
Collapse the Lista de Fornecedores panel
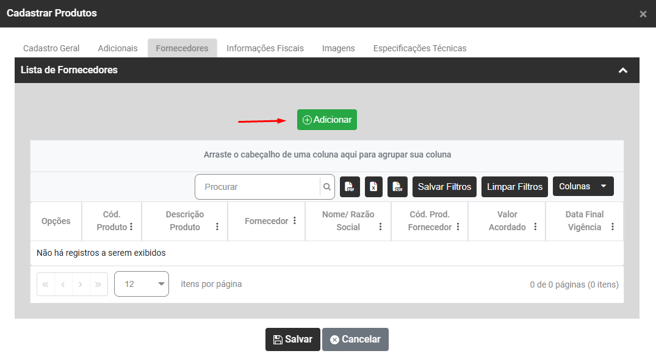pyautogui.click(x=623, y=70)
